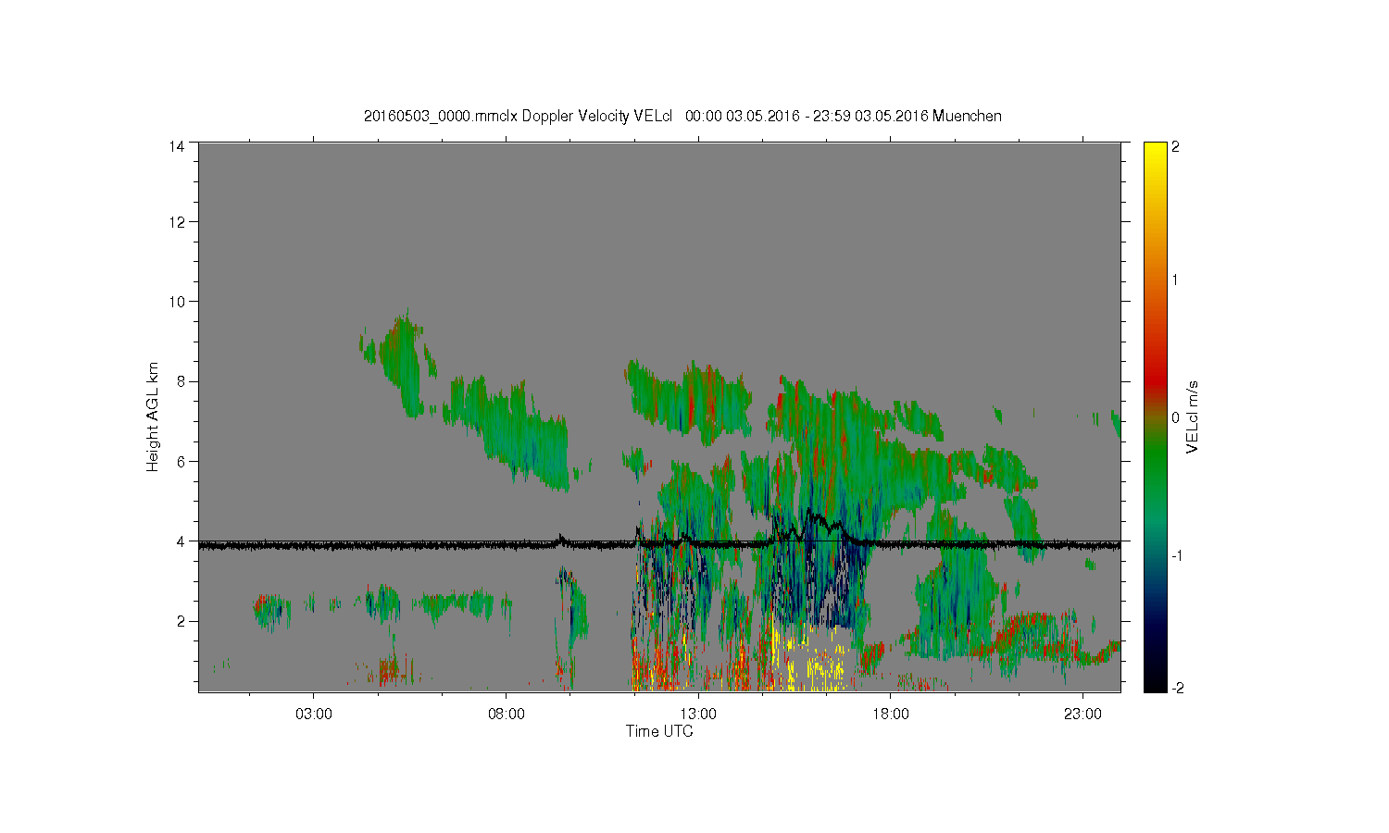Click the 18:00 time tick label

[891, 715]
